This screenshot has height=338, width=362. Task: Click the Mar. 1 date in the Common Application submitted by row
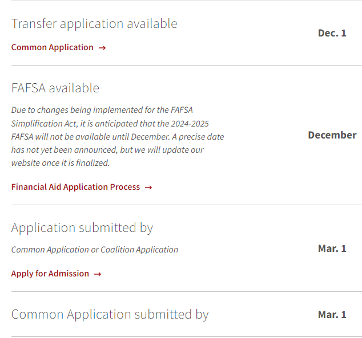point(332,315)
